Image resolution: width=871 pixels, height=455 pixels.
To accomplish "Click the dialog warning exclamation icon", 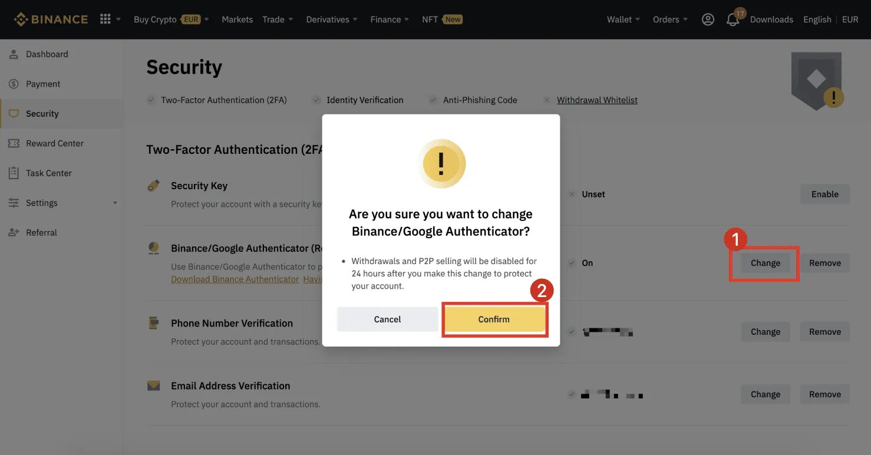I will click(x=441, y=163).
